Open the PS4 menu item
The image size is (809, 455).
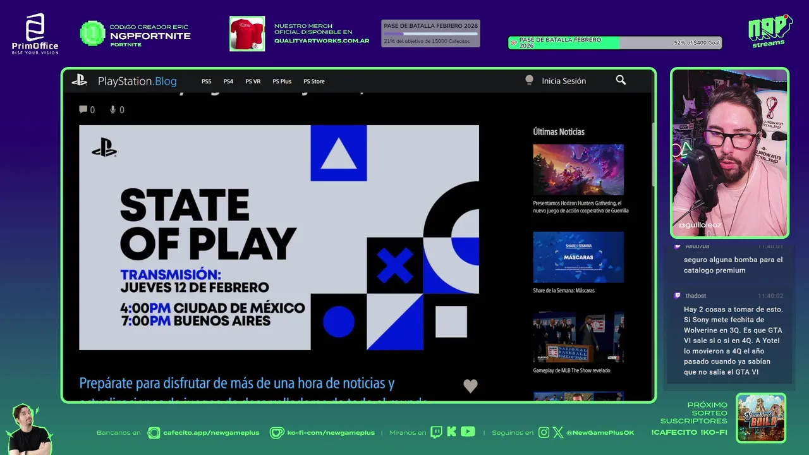228,81
